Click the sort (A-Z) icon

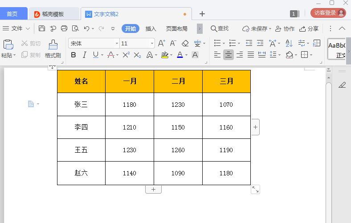click(289, 43)
